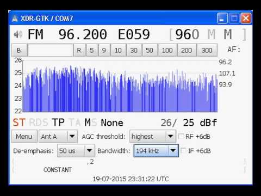Viewport: 261px width, 196px height.
Task: Tune to alternative frequency 93.9
Action: tap(225, 84)
